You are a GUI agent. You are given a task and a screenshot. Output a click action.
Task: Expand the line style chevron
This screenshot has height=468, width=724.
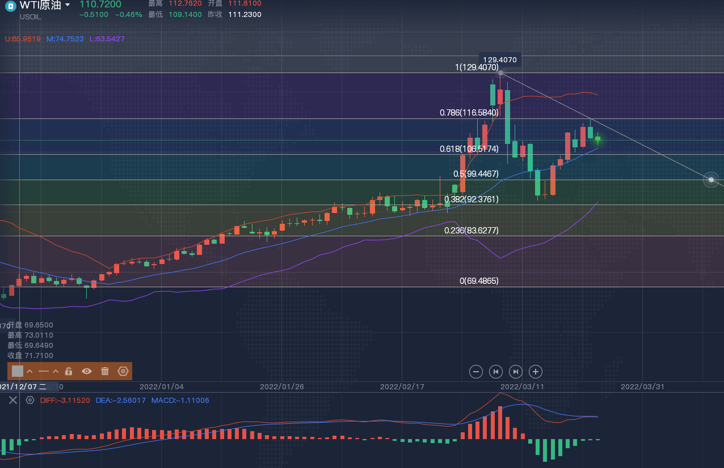(56, 371)
